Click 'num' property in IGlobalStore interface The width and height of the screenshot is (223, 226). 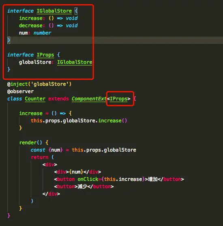(24, 33)
